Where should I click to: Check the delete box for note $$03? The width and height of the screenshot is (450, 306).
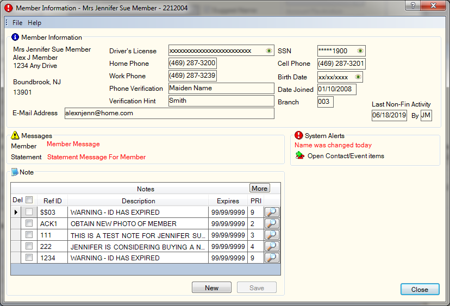tap(29, 212)
